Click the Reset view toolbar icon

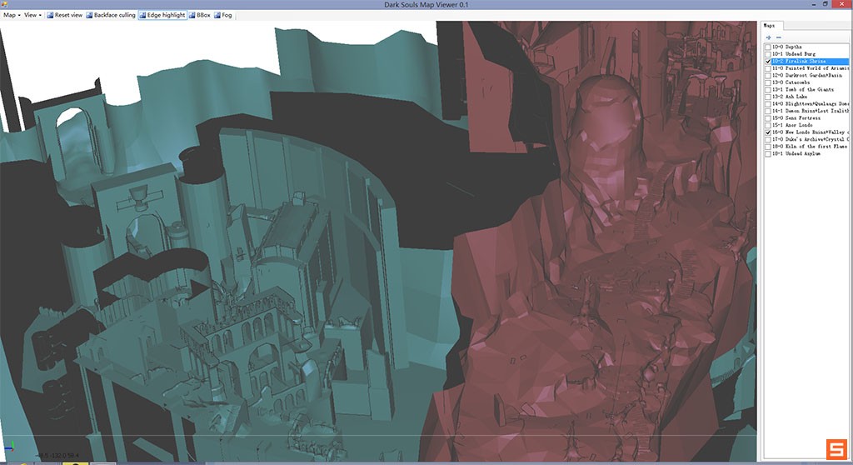65,15
